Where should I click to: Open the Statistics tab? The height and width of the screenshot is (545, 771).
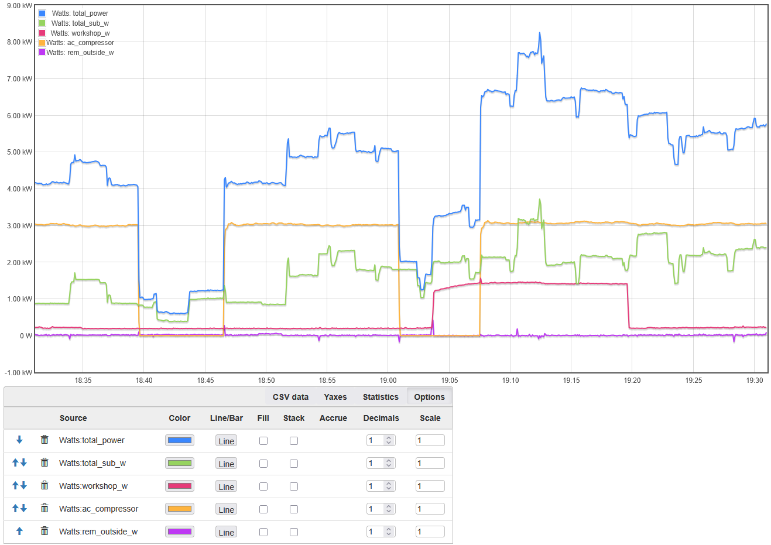tap(381, 397)
